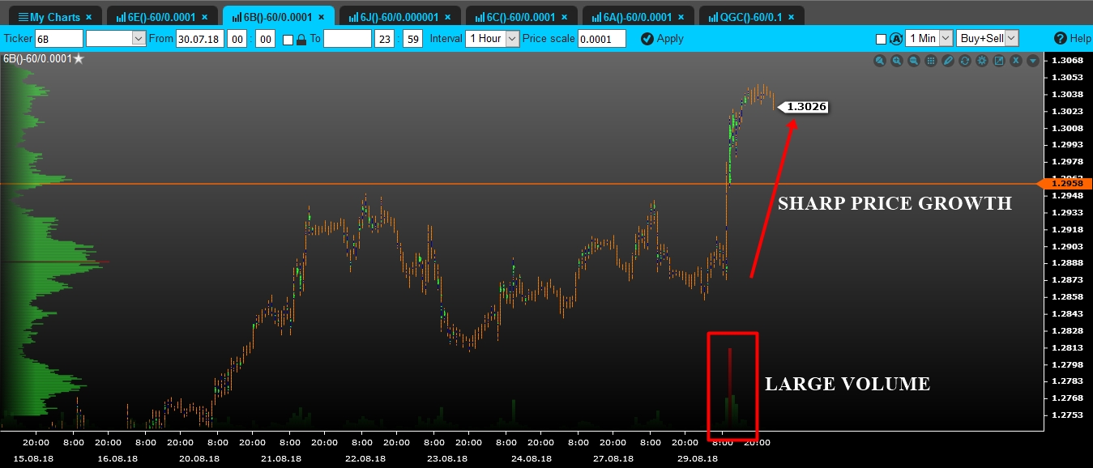Image resolution: width=1093 pixels, height=468 pixels.
Task: Click the circled A auto-update icon
Action: [x=896, y=38]
